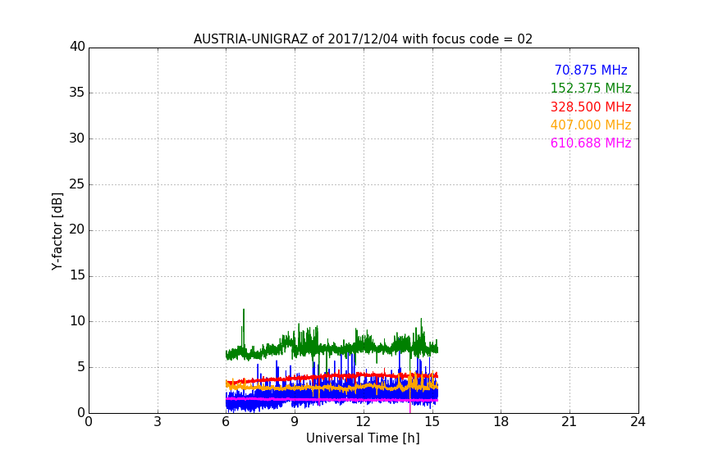Viewport: 709px width, 472px height.
Task: Click the x-axis tick label 12
Action: pos(364,422)
